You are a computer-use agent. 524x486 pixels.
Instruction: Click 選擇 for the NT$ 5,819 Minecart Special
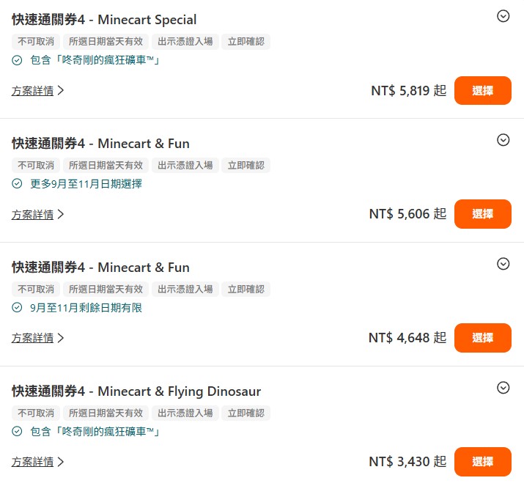[x=482, y=91]
